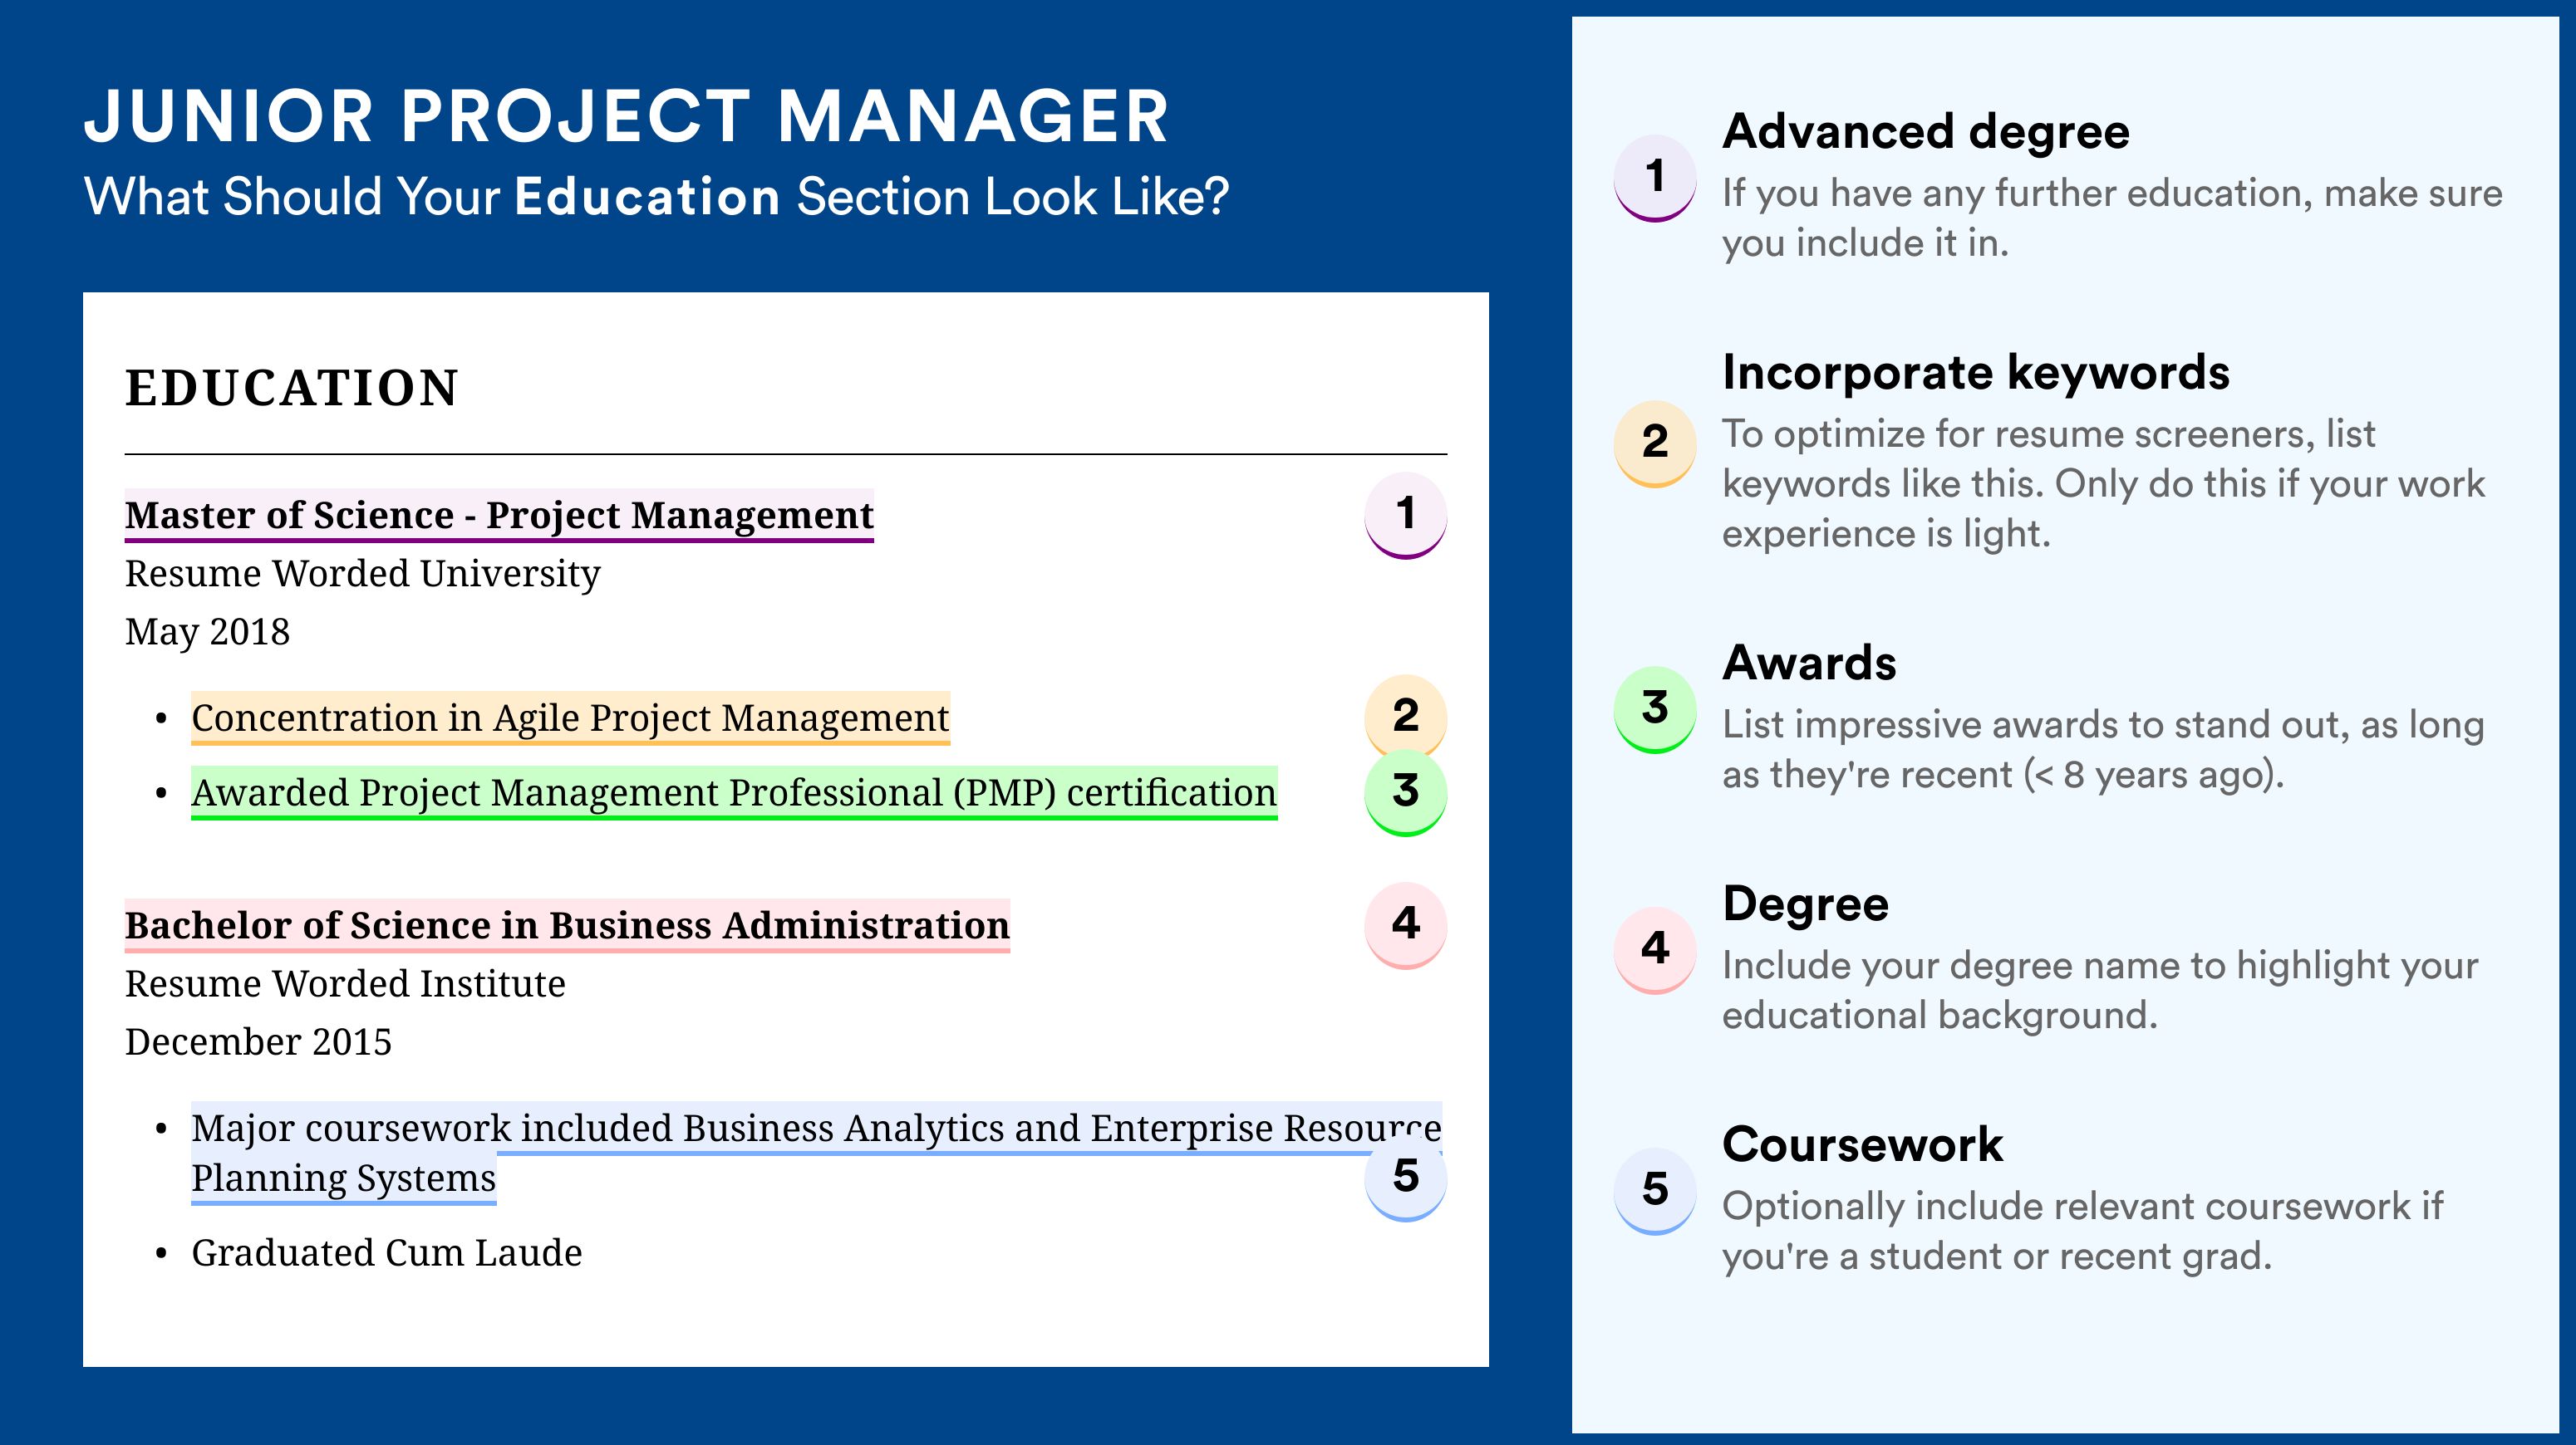Click Resume Worded University text

(362, 574)
